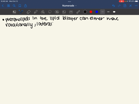Screen dimensions: 139x104
Task: Select the Eraser tool
Action: tap(28, 12)
